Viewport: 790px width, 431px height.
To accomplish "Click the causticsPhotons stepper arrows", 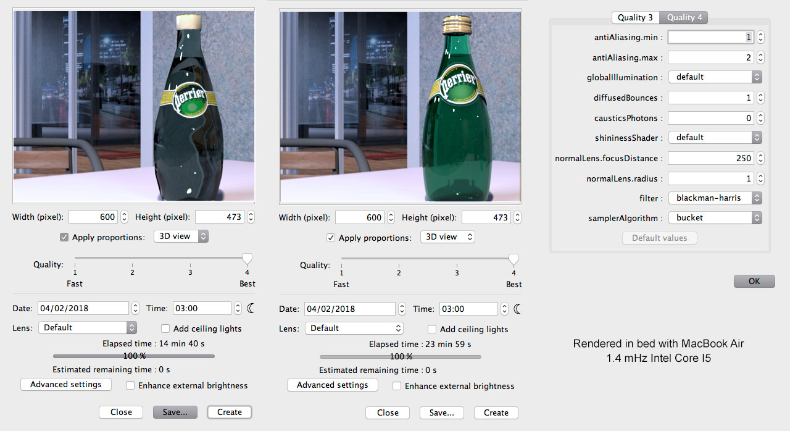I will (x=760, y=118).
